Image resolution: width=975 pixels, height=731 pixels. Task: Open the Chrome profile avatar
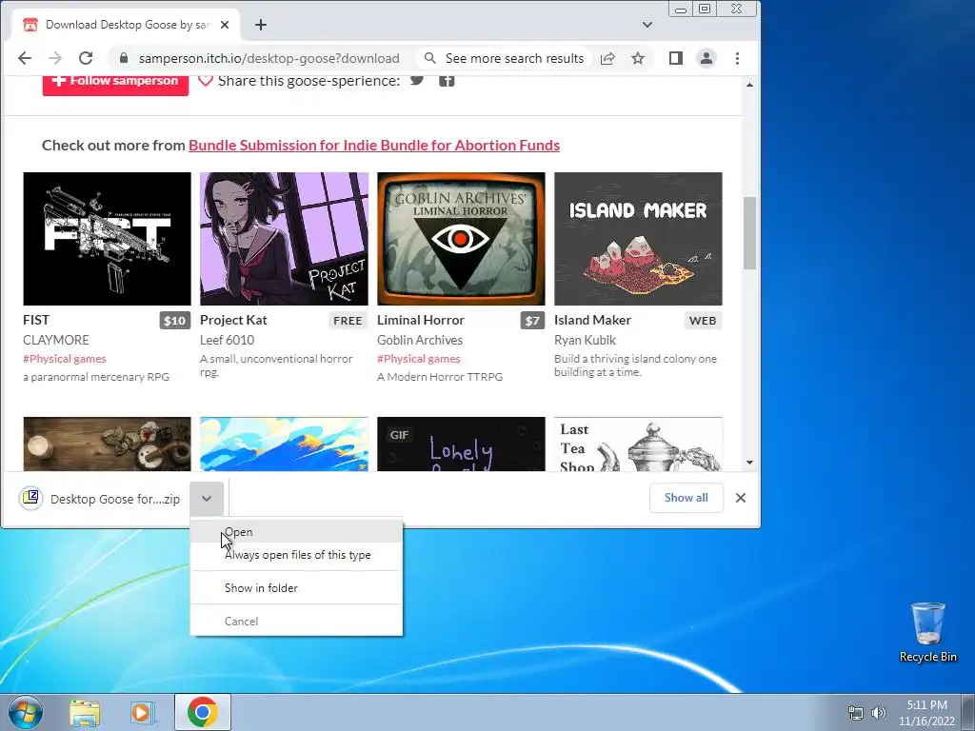706,58
